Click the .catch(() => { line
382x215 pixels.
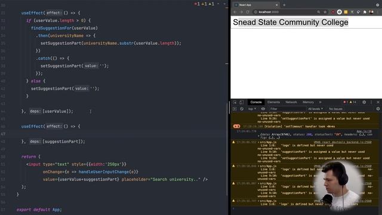click(x=53, y=59)
